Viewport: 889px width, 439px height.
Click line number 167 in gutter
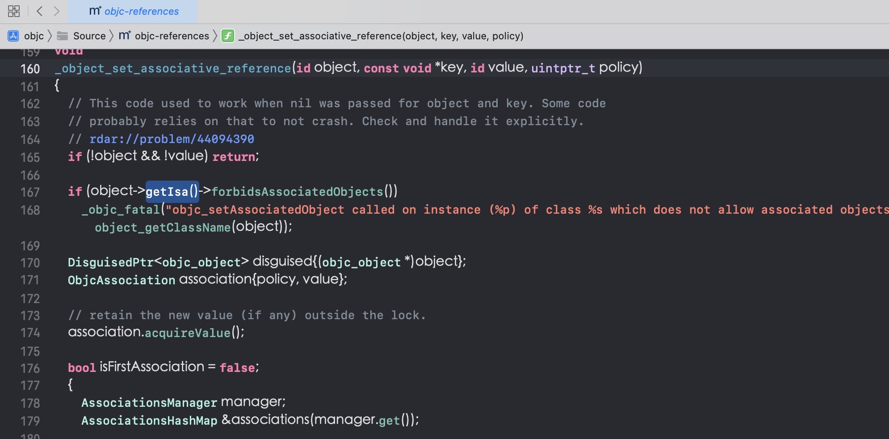(30, 192)
